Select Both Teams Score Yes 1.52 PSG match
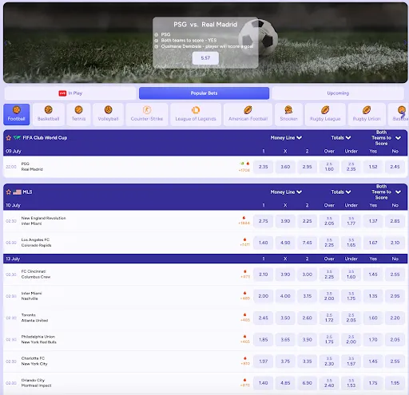The height and width of the screenshot is (395, 409). [373, 167]
